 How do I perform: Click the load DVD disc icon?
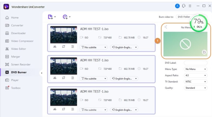pos(65,17)
